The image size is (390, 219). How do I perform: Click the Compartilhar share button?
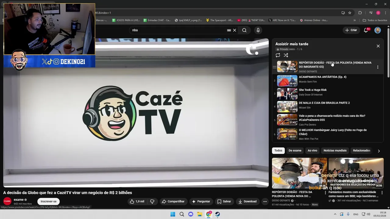click(173, 201)
